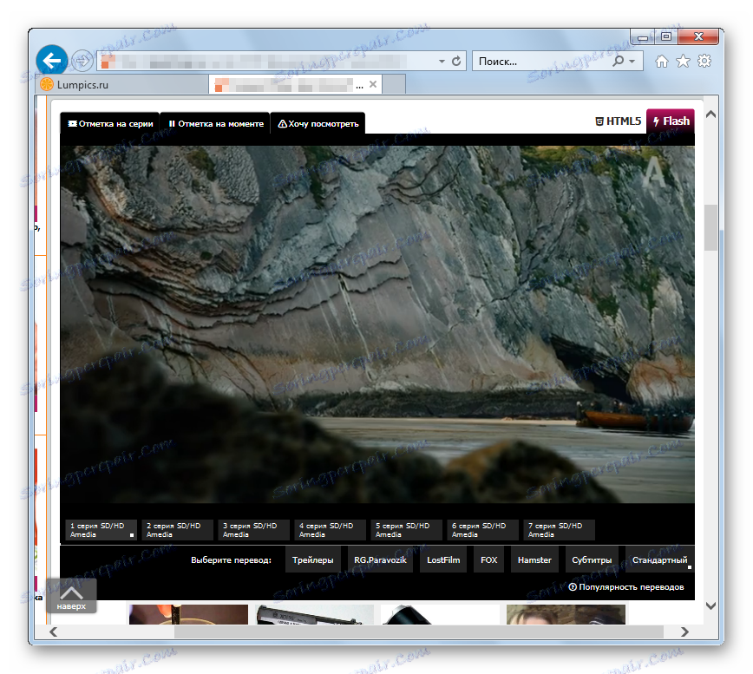Open Favorites star icon
Image resolution: width=753 pixels, height=674 pixels.
(683, 62)
